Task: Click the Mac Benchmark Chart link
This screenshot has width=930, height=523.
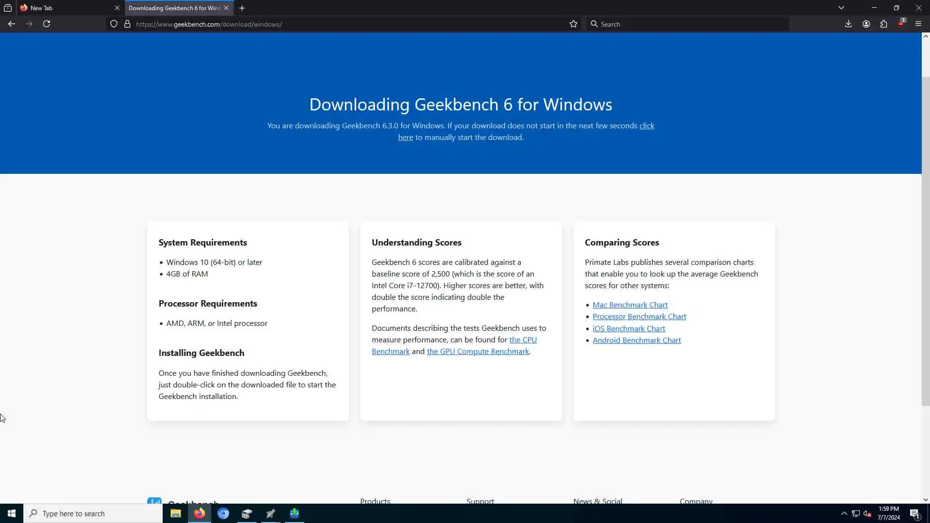Action: (630, 305)
